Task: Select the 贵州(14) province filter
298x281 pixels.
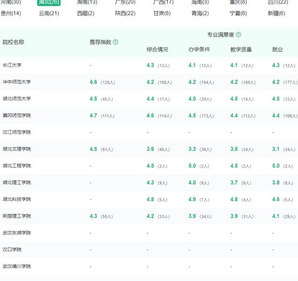Action: pos(11,14)
